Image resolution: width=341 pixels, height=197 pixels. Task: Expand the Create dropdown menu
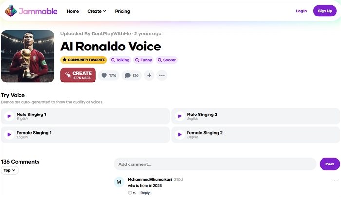(97, 11)
